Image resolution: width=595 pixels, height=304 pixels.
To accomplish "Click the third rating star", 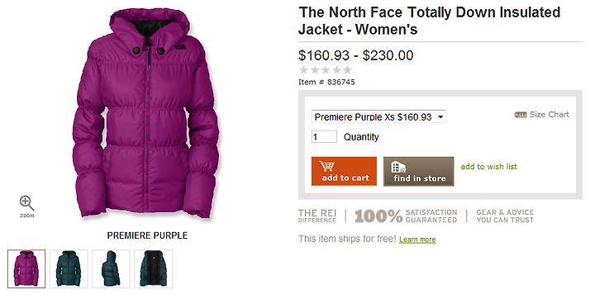I will 326,70.
